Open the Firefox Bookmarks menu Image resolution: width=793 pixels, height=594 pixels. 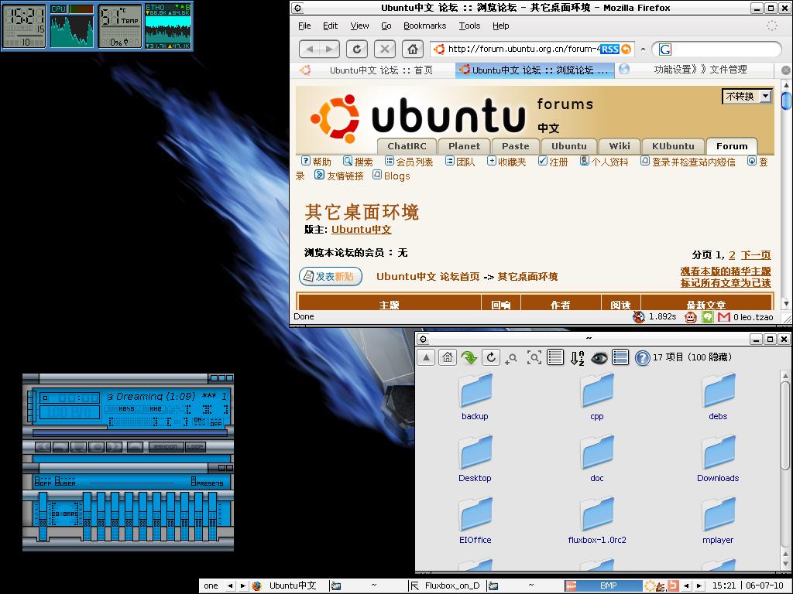click(425, 26)
